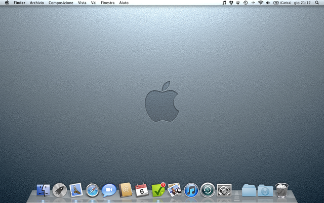
Task: Launch Safari compass icon in Dock
Action: click(92, 190)
